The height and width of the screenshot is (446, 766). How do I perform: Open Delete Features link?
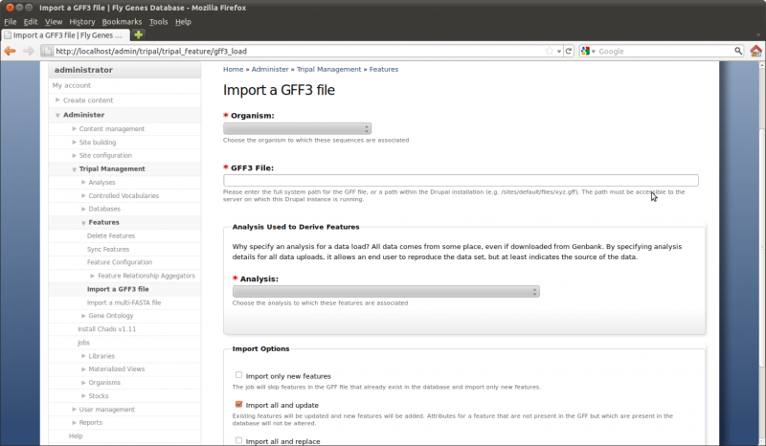(x=111, y=235)
